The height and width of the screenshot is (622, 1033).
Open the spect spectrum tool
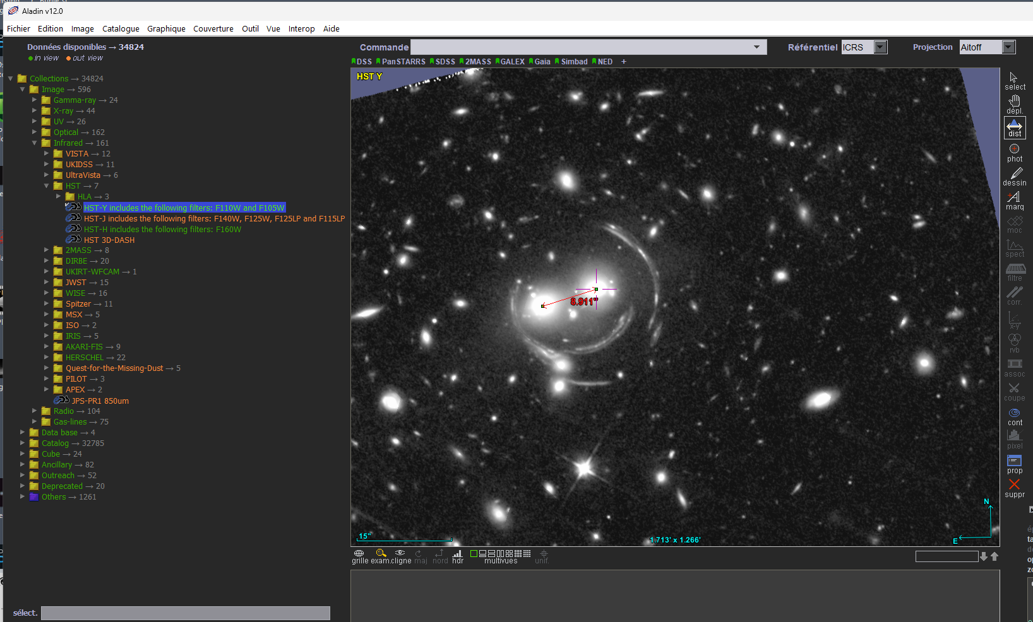[x=1014, y=249]
